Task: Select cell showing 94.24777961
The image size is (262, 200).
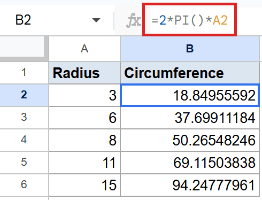Action: 190,185
